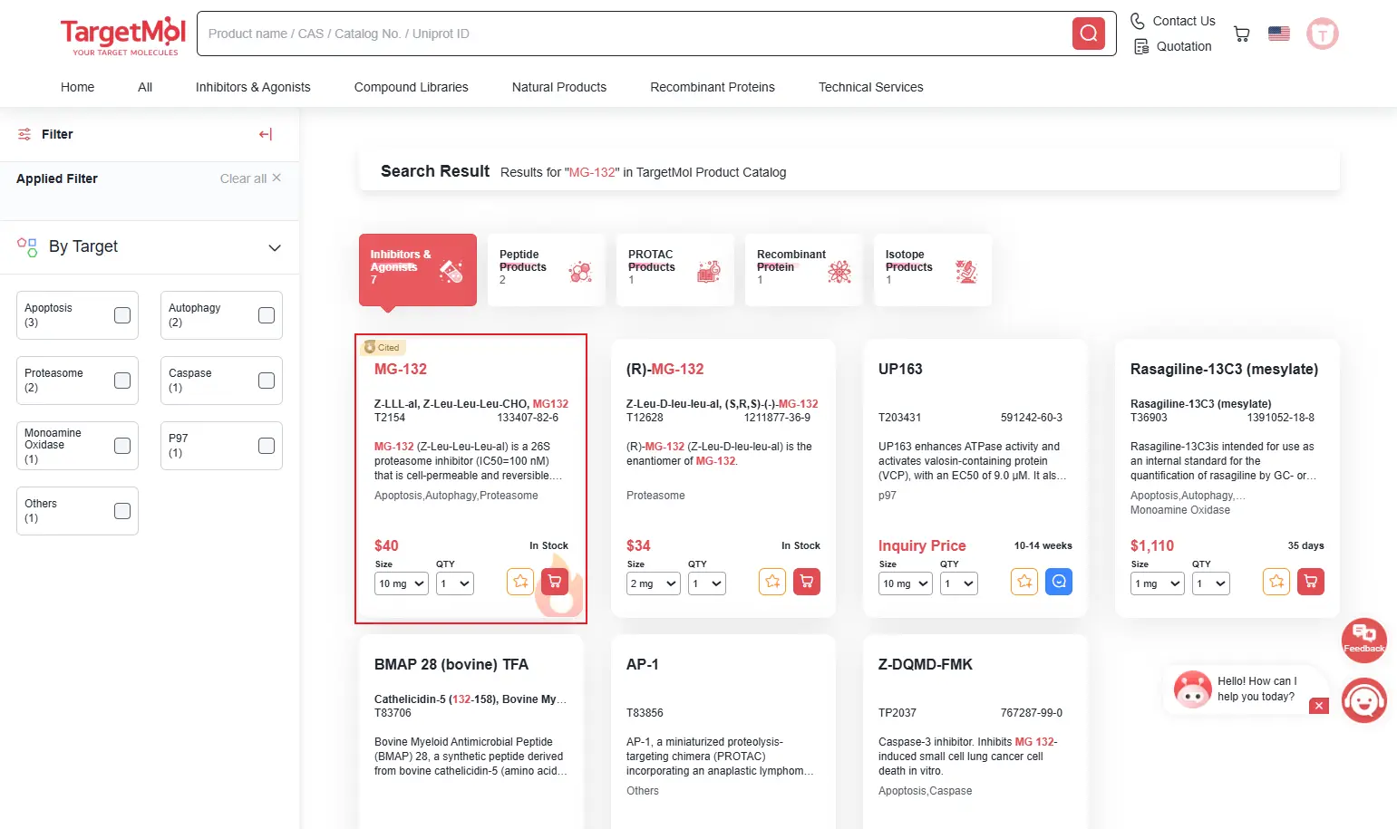
Task: Add MG-132 to cart
Action: [x=555, y=582]
